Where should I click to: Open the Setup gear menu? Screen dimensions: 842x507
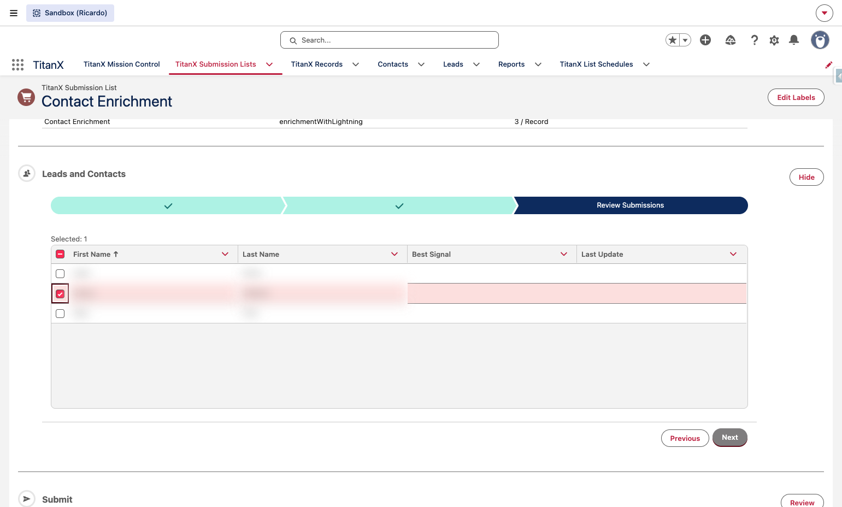[774, 40]
